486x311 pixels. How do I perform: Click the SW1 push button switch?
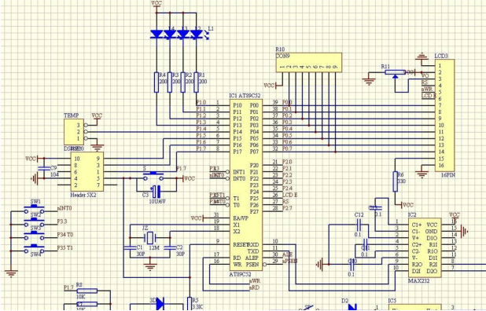click(x=34, y=210)
